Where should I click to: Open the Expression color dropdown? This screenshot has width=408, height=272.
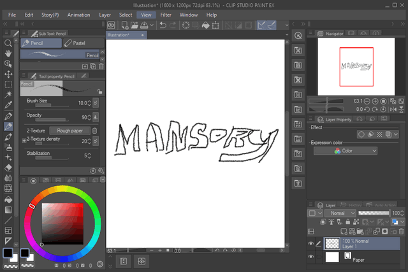354,151
